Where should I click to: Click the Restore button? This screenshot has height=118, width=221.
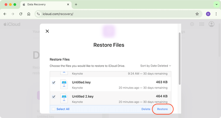162,109
